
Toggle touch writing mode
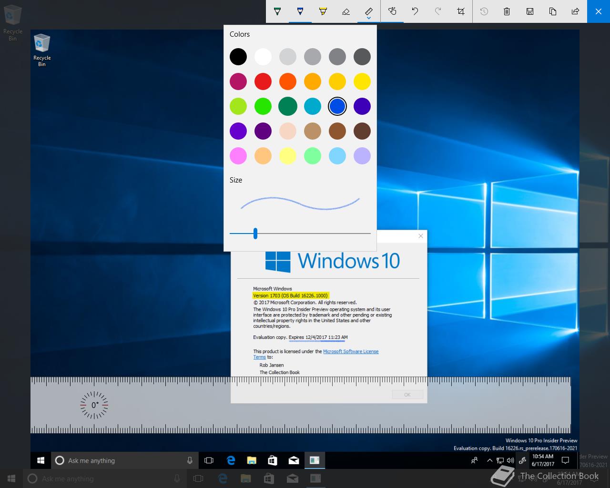(392, 11)
